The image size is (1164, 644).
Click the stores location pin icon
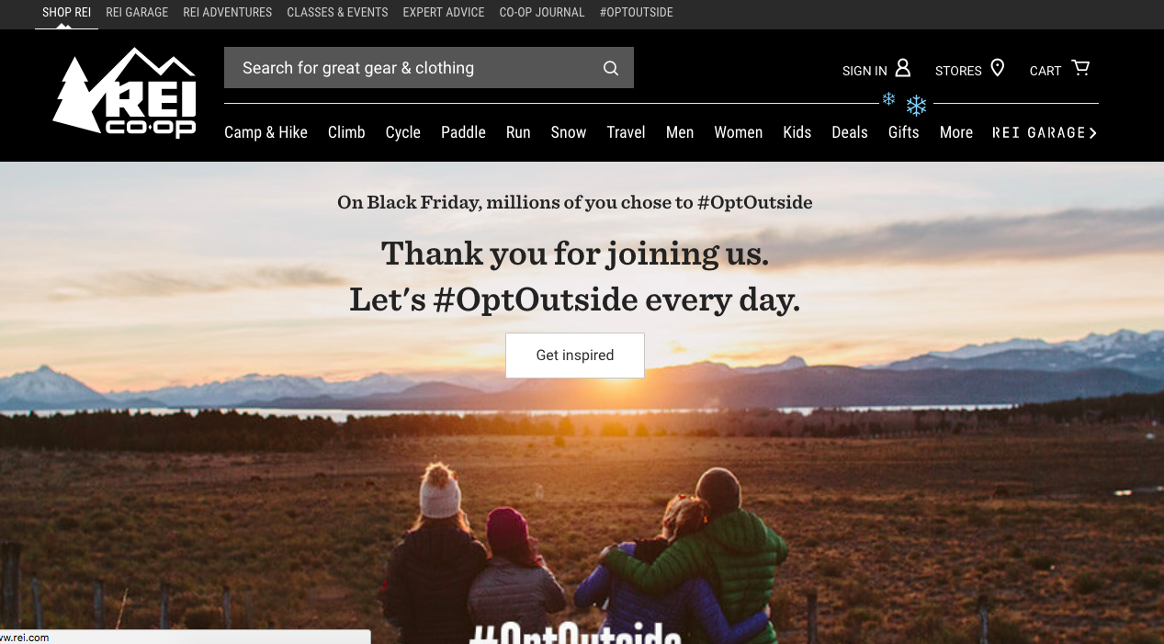tap(998, 68)
